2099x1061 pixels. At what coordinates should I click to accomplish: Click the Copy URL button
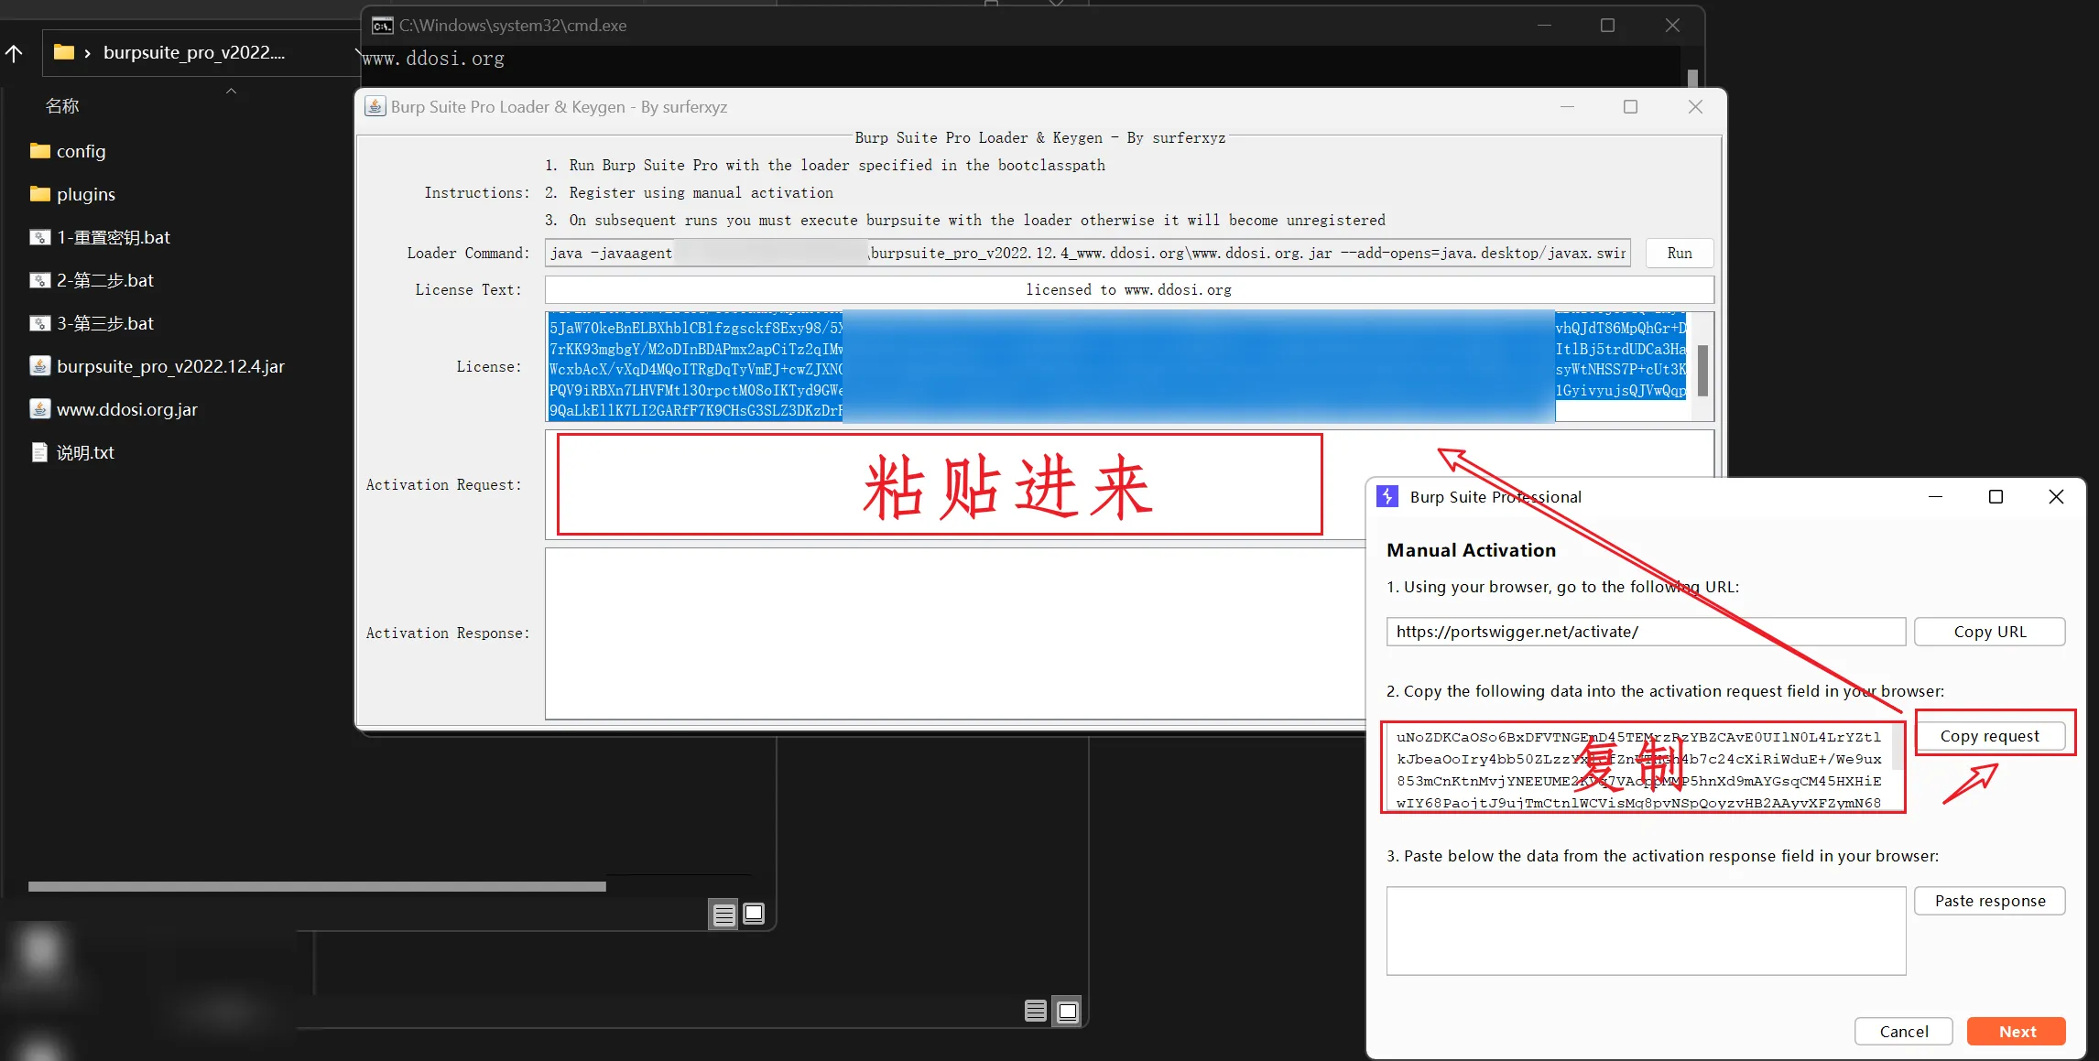pos(1989,632)
